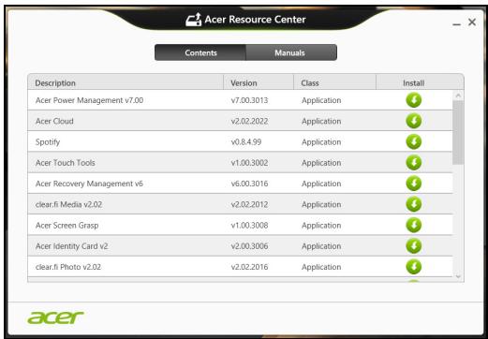Select the Acer Recovery Management v6 description
The image size is (488, 339).
(89, 184)
